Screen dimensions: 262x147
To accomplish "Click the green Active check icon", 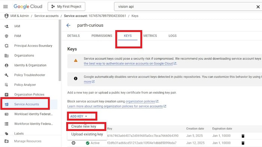I will tap(88, 143).
